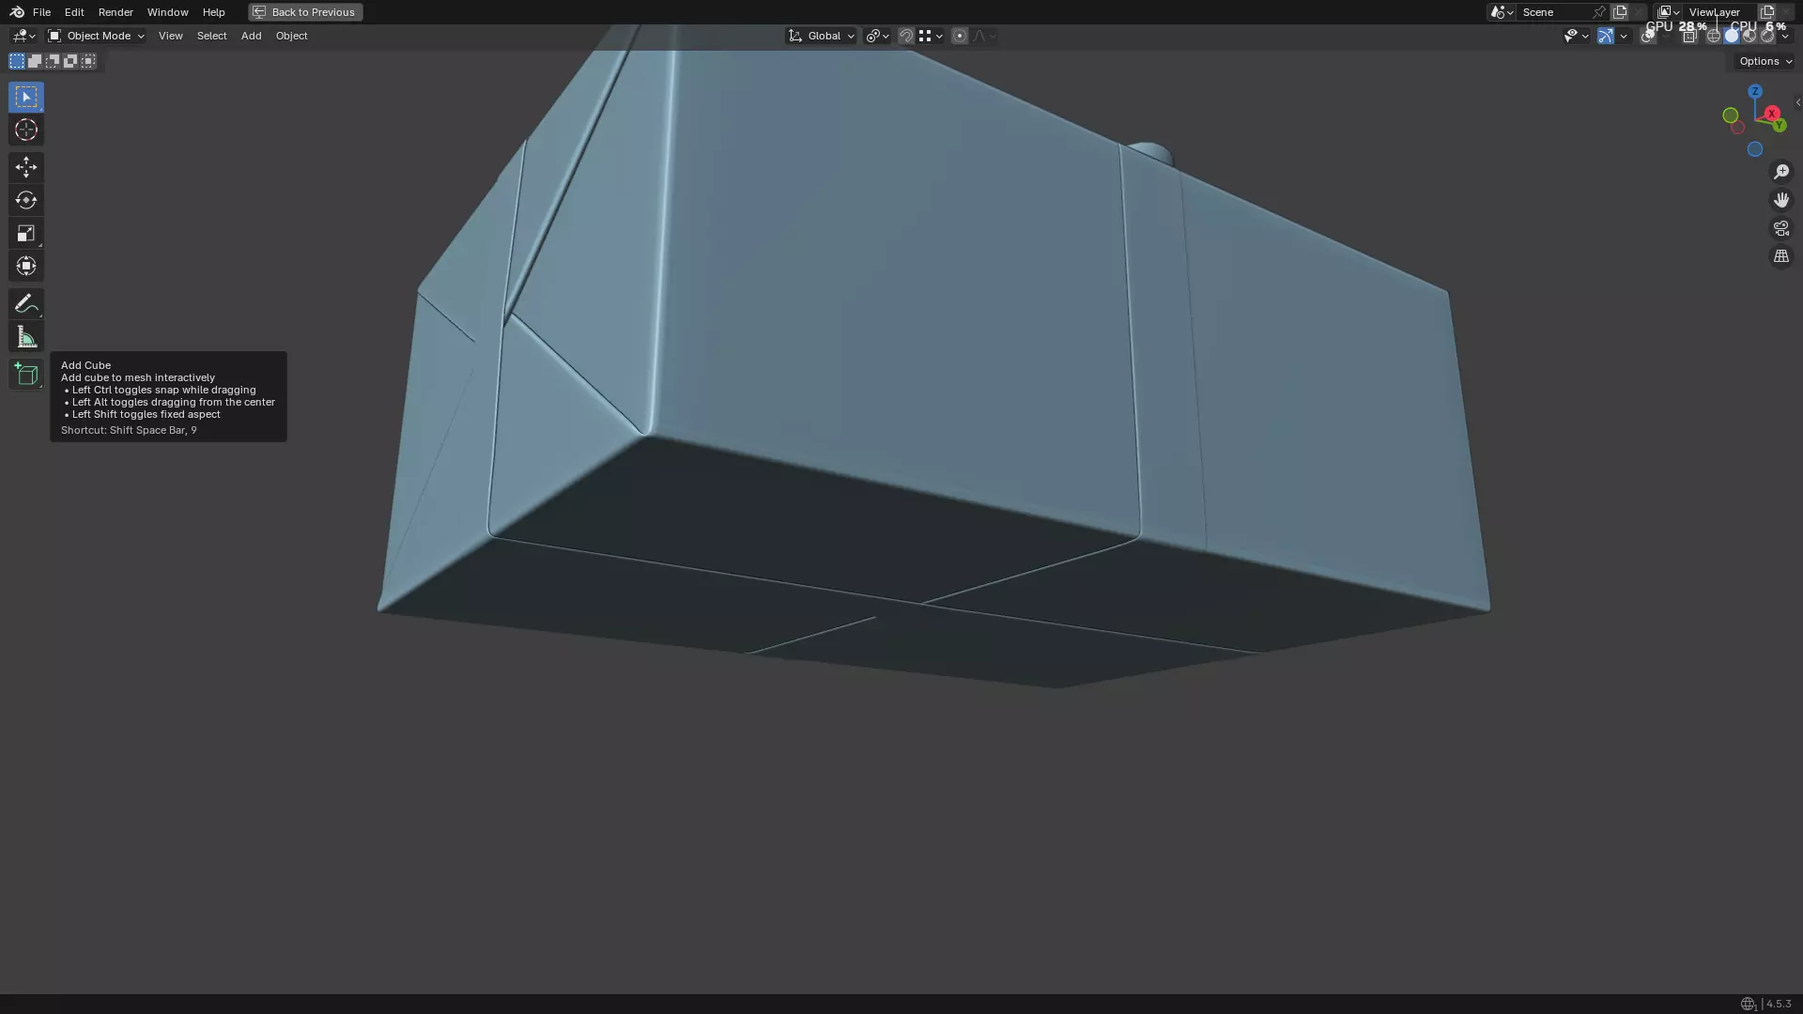Open gizmo options dropdown arrow
Viewport: 1803px width, 1014px height.
(x=1624, y=36)
